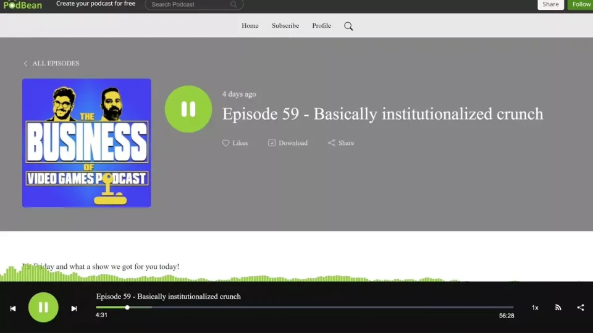Click the '4 days ago' date text
This screenshot has height=333, width=593.
[239, 94]
